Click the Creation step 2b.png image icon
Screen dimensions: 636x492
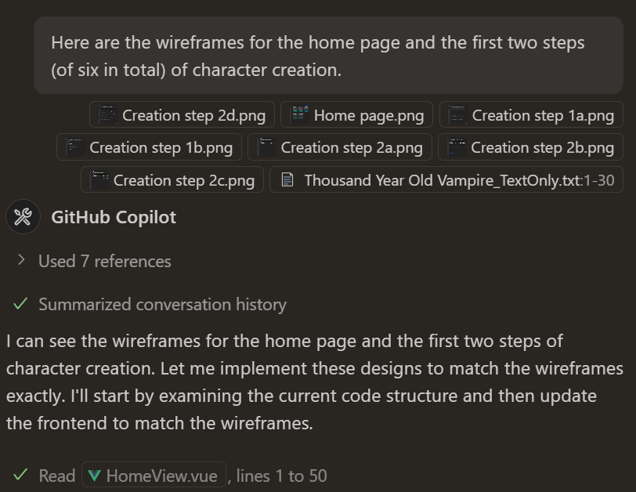[x=457, y=147]
